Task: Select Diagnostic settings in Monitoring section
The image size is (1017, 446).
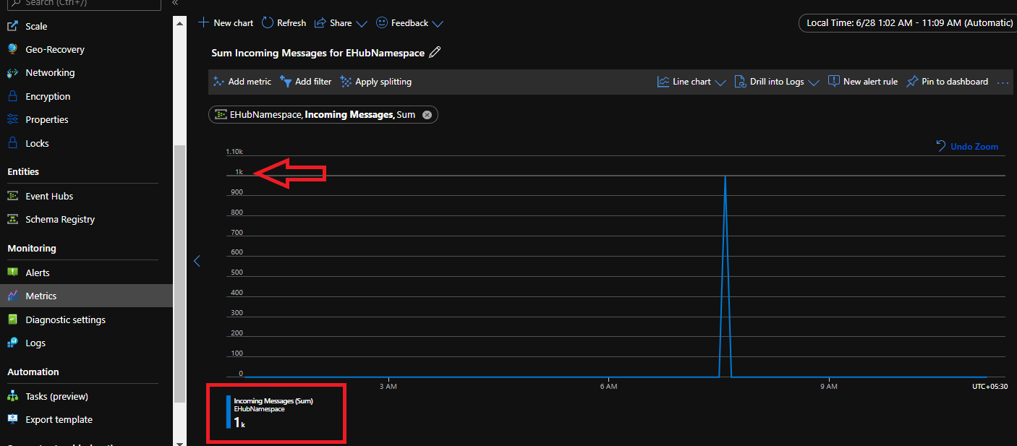Action: (x=65, y=320)
